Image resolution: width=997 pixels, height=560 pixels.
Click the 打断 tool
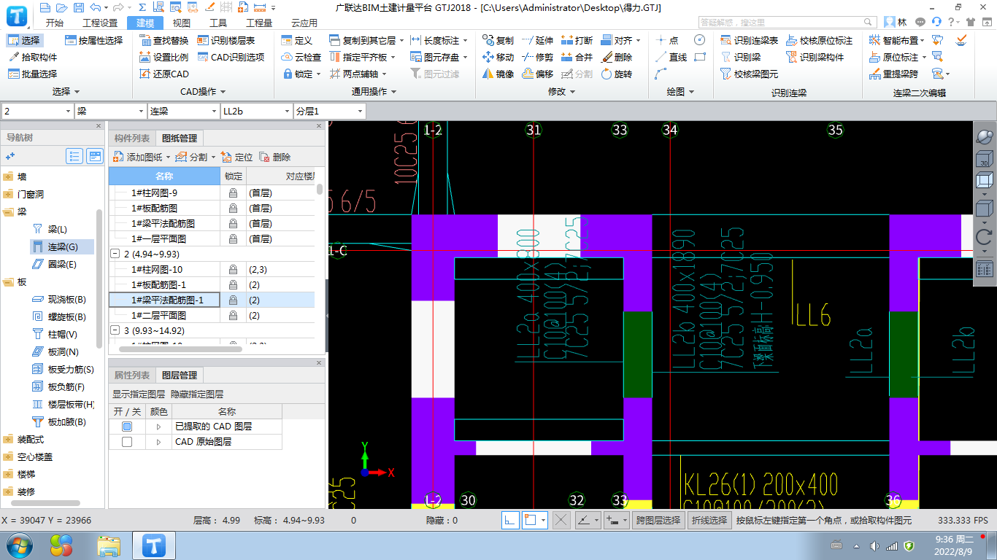click(577, 40)
